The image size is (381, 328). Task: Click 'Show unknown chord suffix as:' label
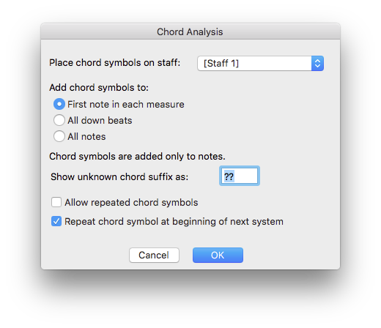tap(119, 176)
